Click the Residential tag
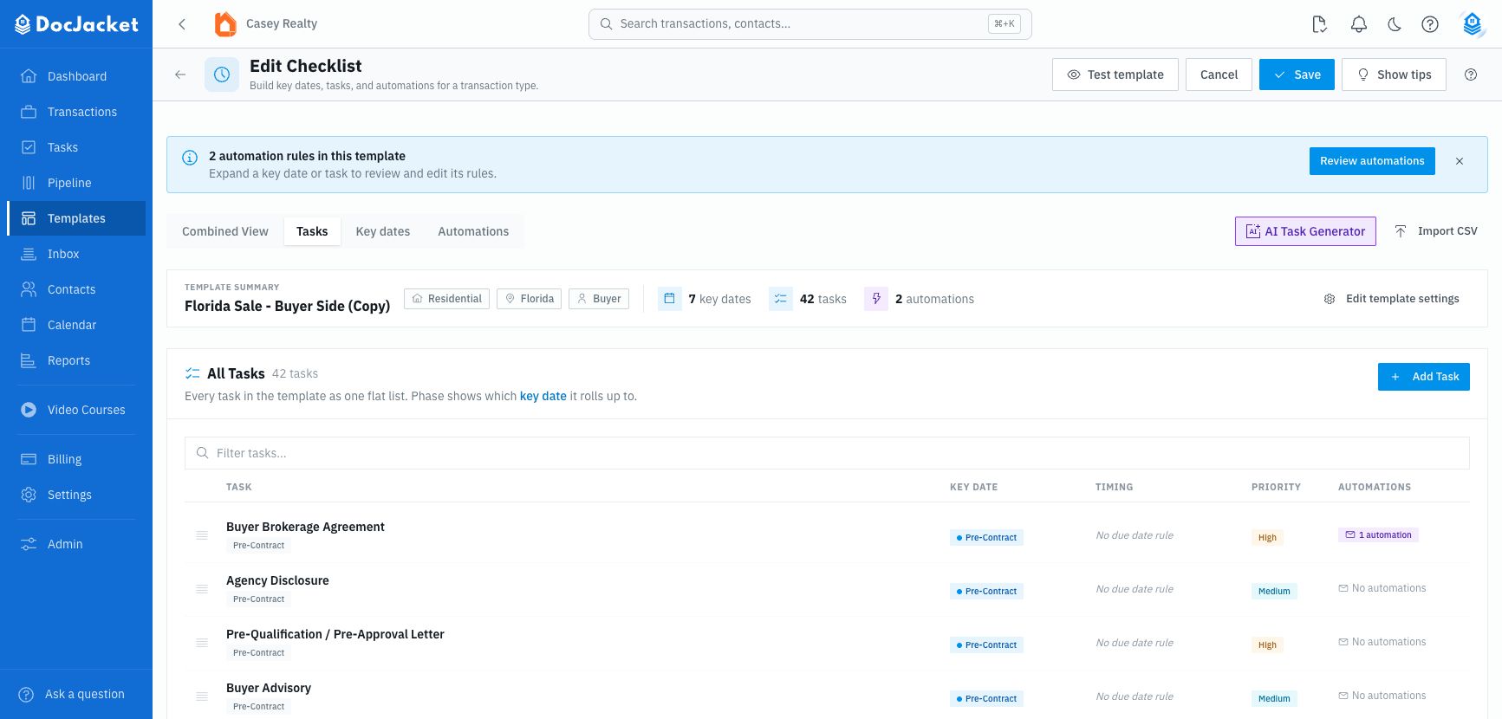This screenshot has width=1502, height=719. click(446, 299)
